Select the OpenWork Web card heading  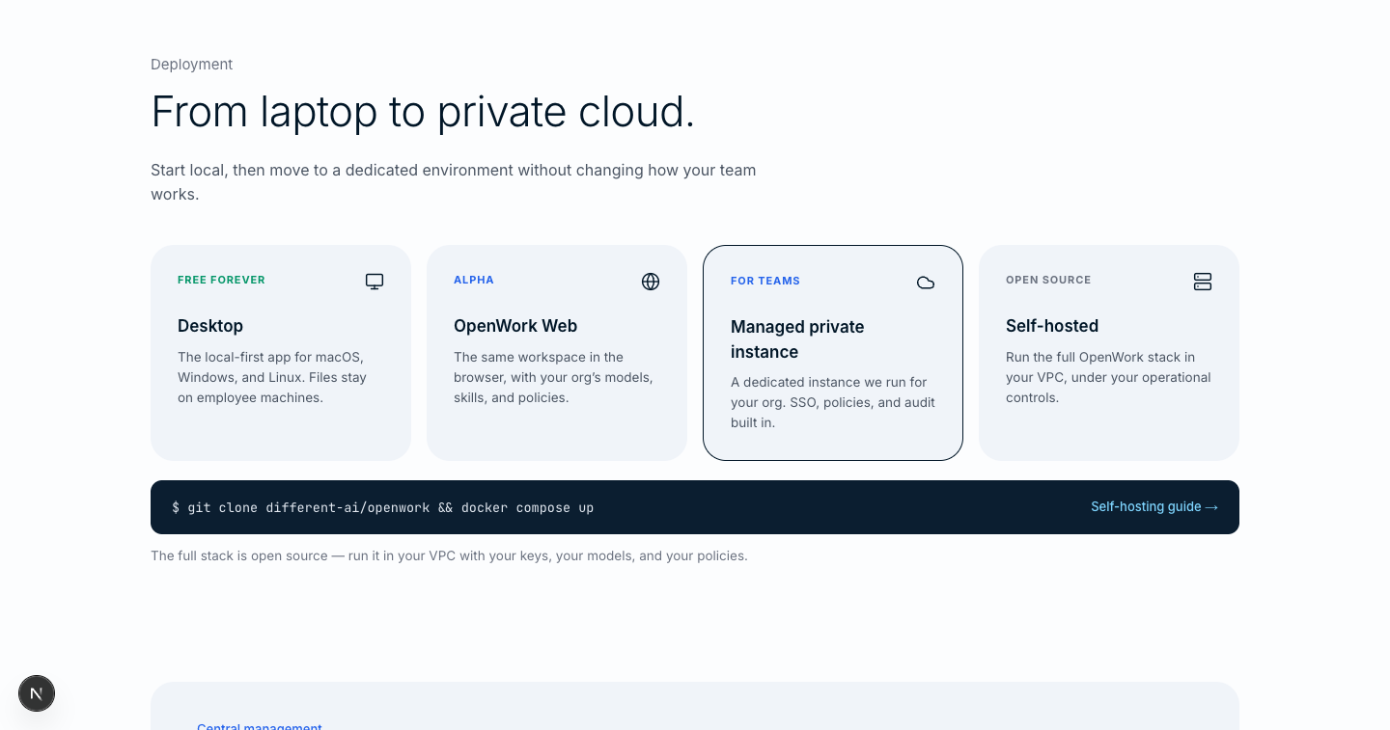[x=515, y=326]
